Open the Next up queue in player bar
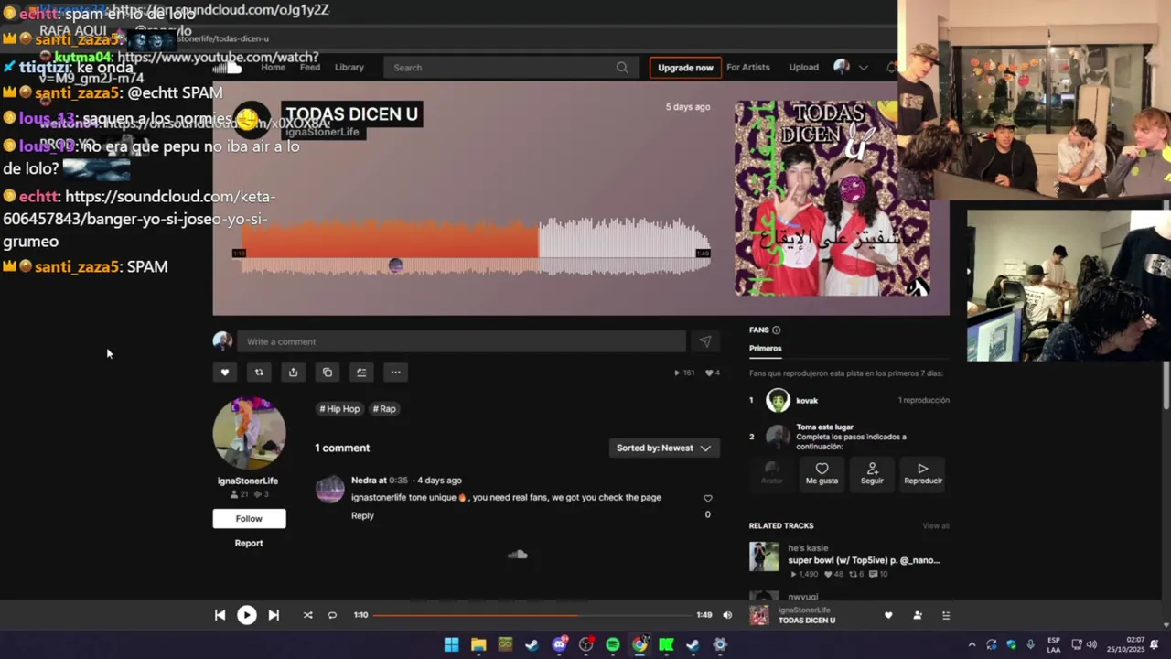Image resolution: width=1171 pixels, height=659 pixels. (x=946, y=615)
